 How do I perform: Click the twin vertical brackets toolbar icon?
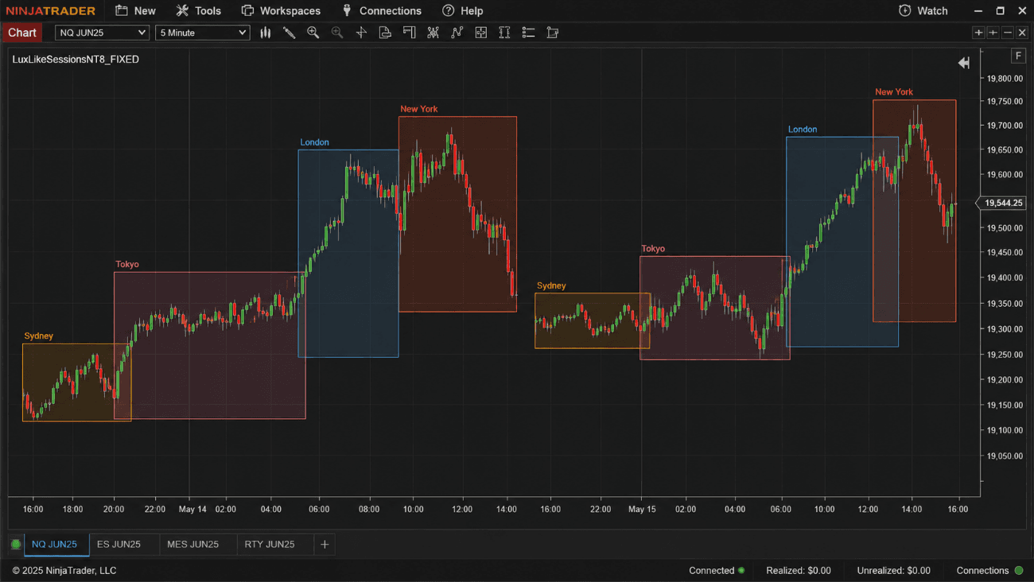[504, 33]
